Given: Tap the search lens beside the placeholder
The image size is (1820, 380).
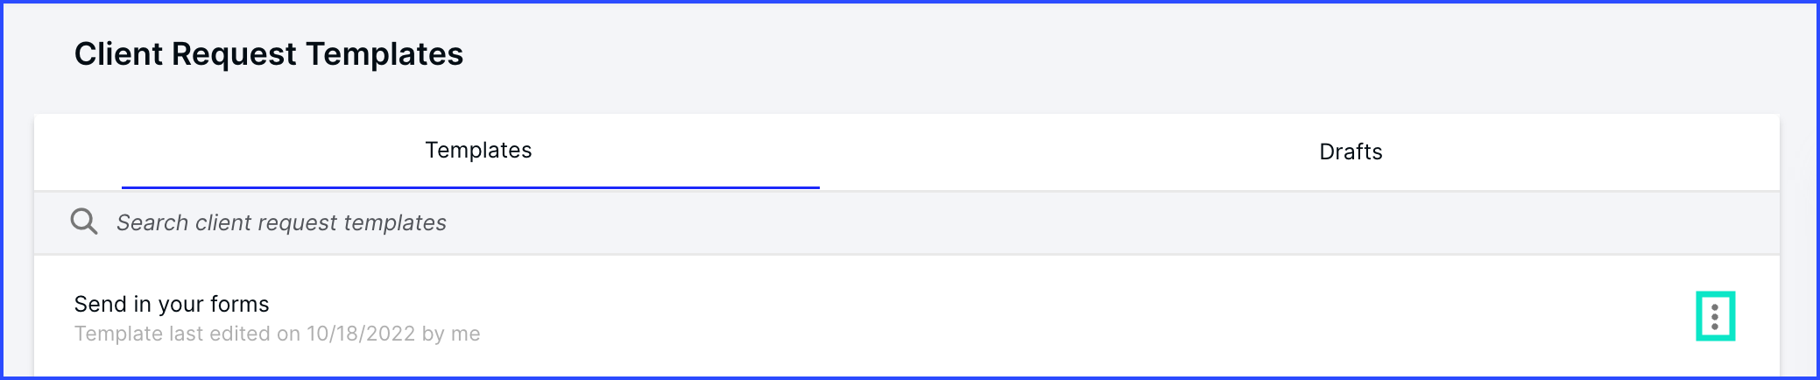Looking at the screenshot, I should tap(84, 222).
